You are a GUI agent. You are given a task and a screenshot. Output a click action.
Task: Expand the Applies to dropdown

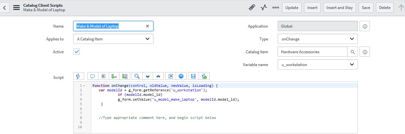coord(113,39)
